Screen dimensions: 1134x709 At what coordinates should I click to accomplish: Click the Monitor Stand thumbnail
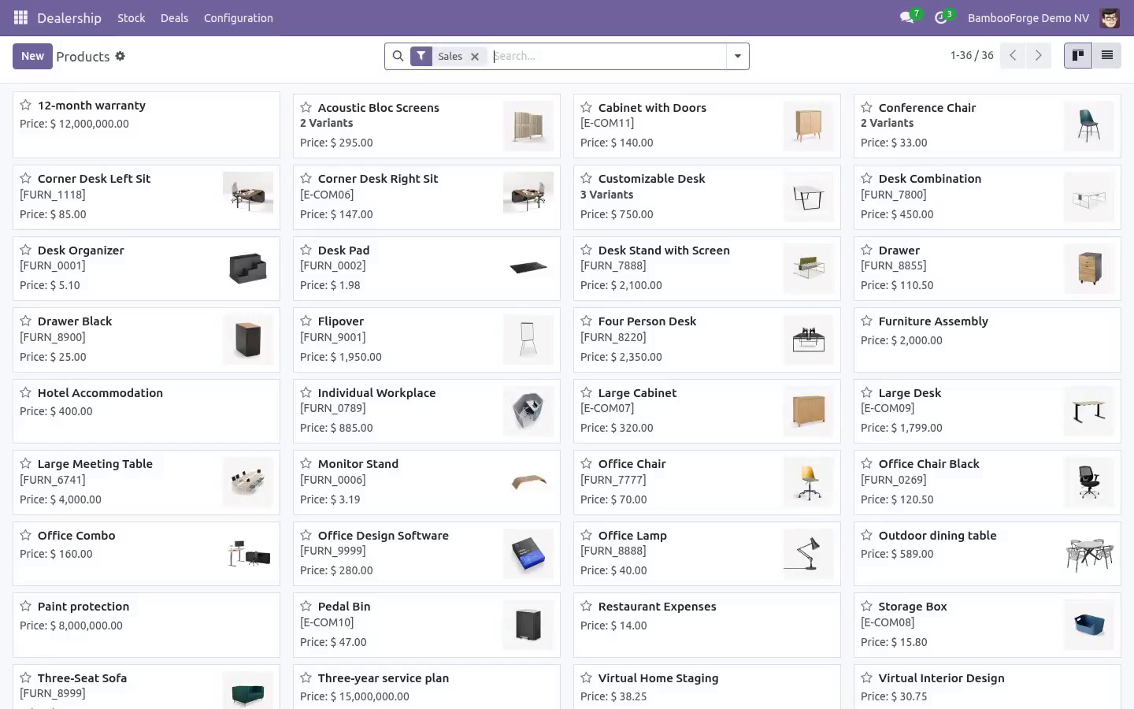coord(528,482)
